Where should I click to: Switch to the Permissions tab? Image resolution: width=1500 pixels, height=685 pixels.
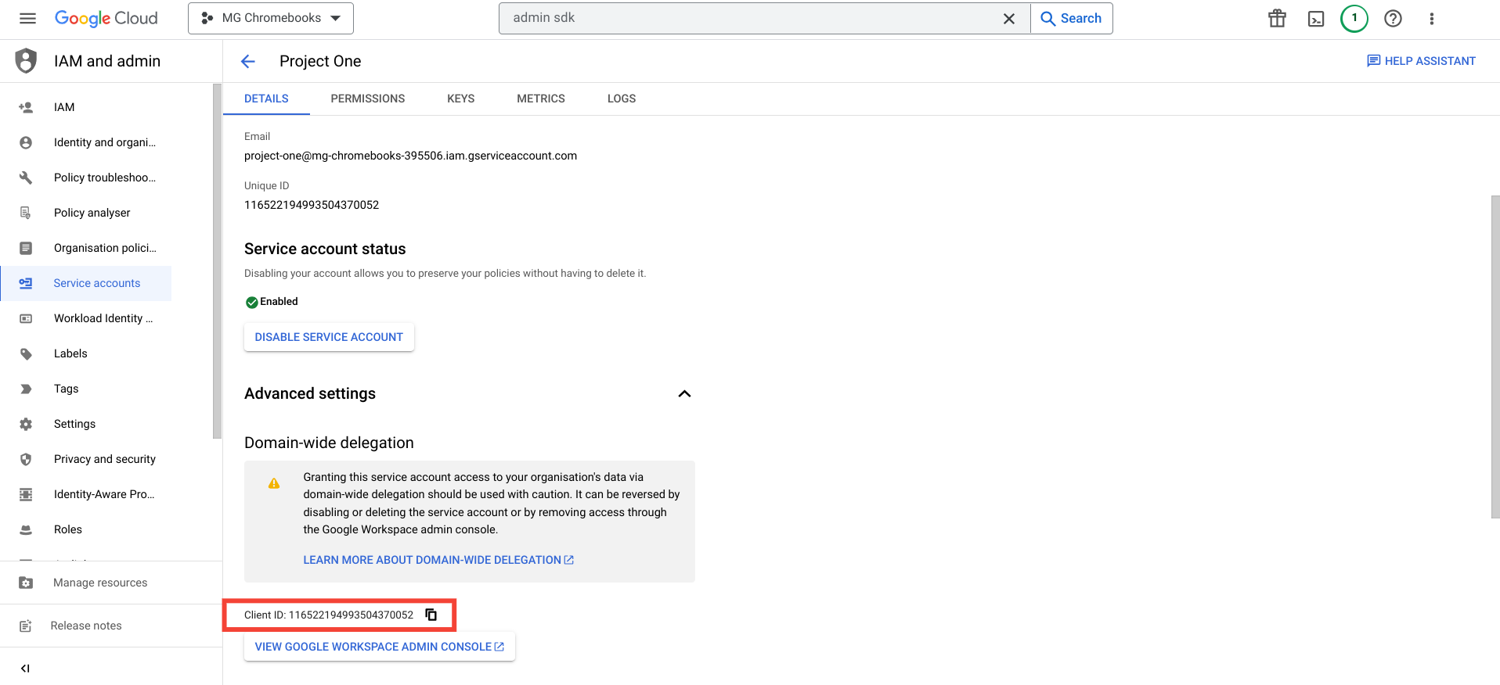(368, 99)
